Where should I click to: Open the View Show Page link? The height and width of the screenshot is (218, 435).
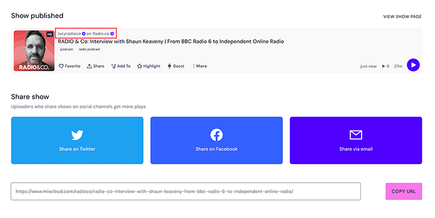point(402,17)
